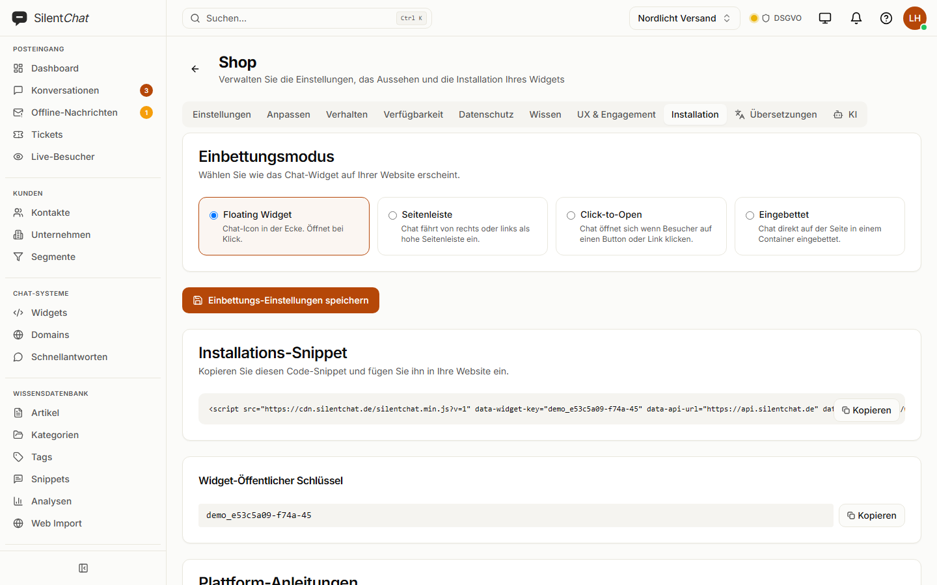Switch to the Verhalten tab
The height and width of the screenshot is (585, 937).
tap(347, 114)
